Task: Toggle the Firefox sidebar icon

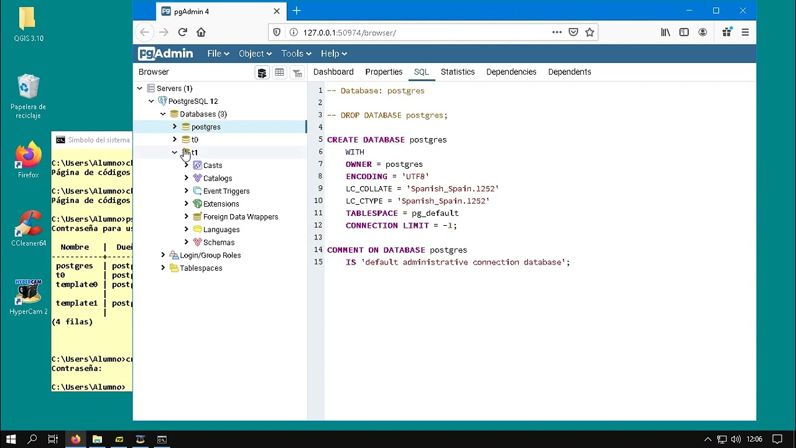Action: click(x=684, y=32)
